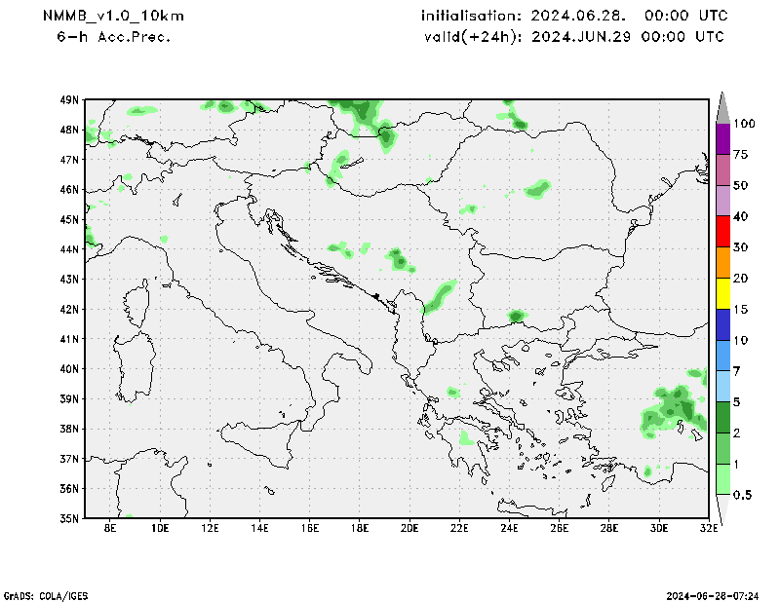Click the 20E longitude axis label
The height and width of the screenshot is (602, 780).
[409, 528]
